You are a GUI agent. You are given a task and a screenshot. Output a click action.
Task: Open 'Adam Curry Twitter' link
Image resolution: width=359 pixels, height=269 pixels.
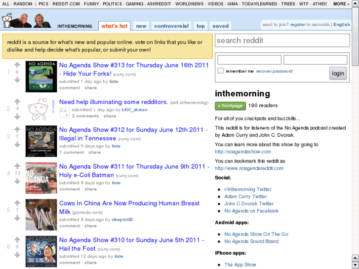click(245, 196)
